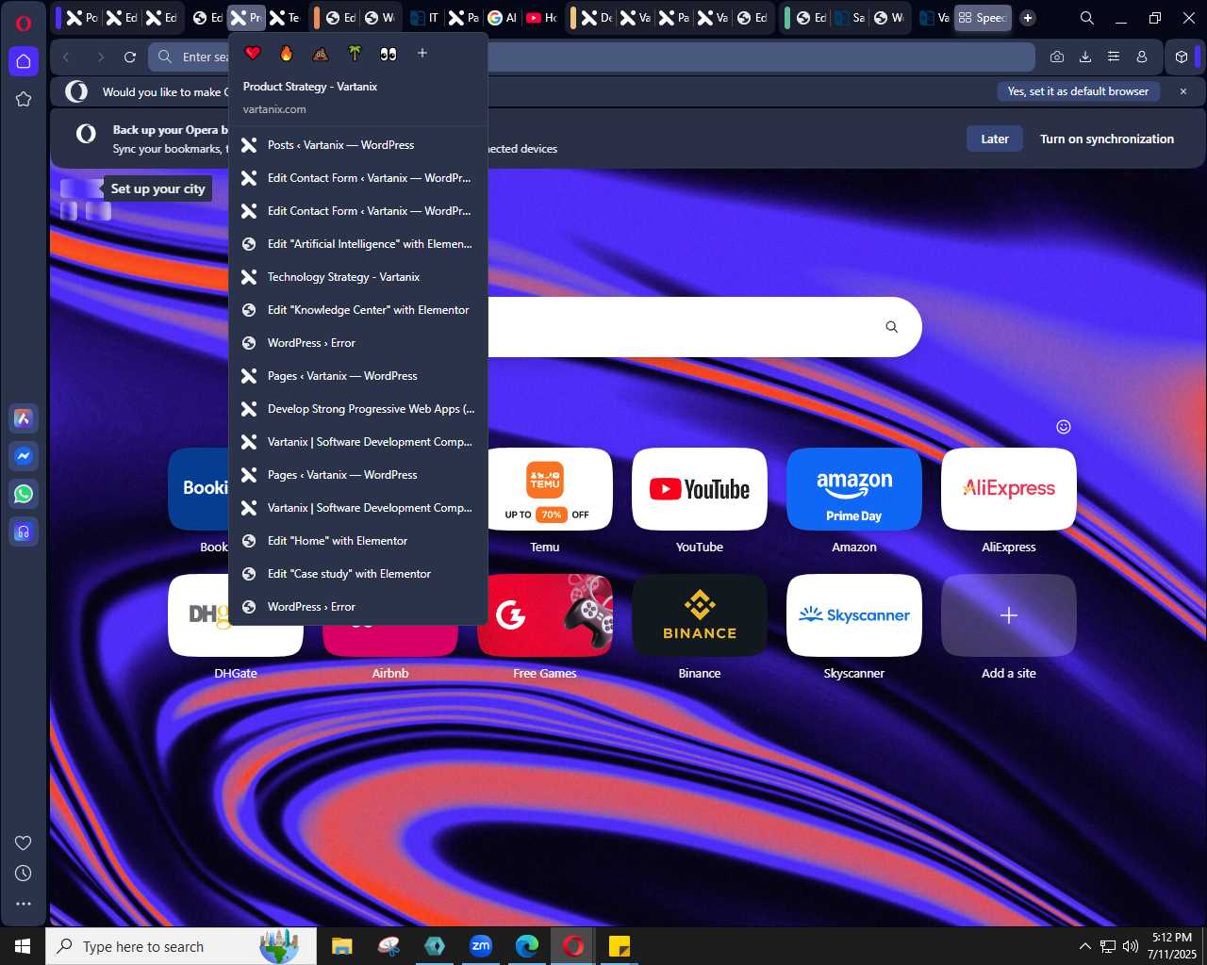Go to the Start Page home icon in sidebar
Viewport: 1207px width, 965px height.
point(24,61)
